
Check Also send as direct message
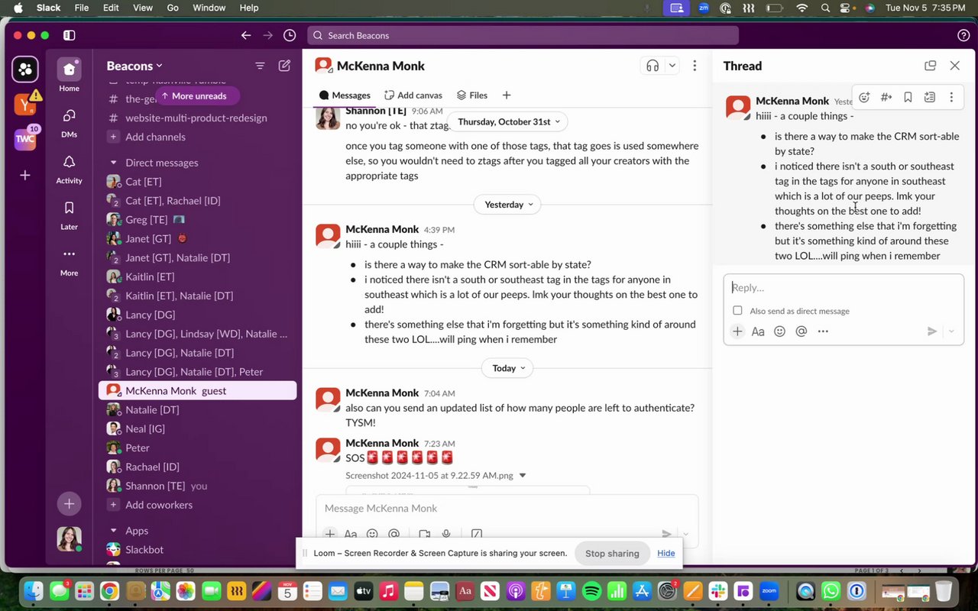coord(737,311)
